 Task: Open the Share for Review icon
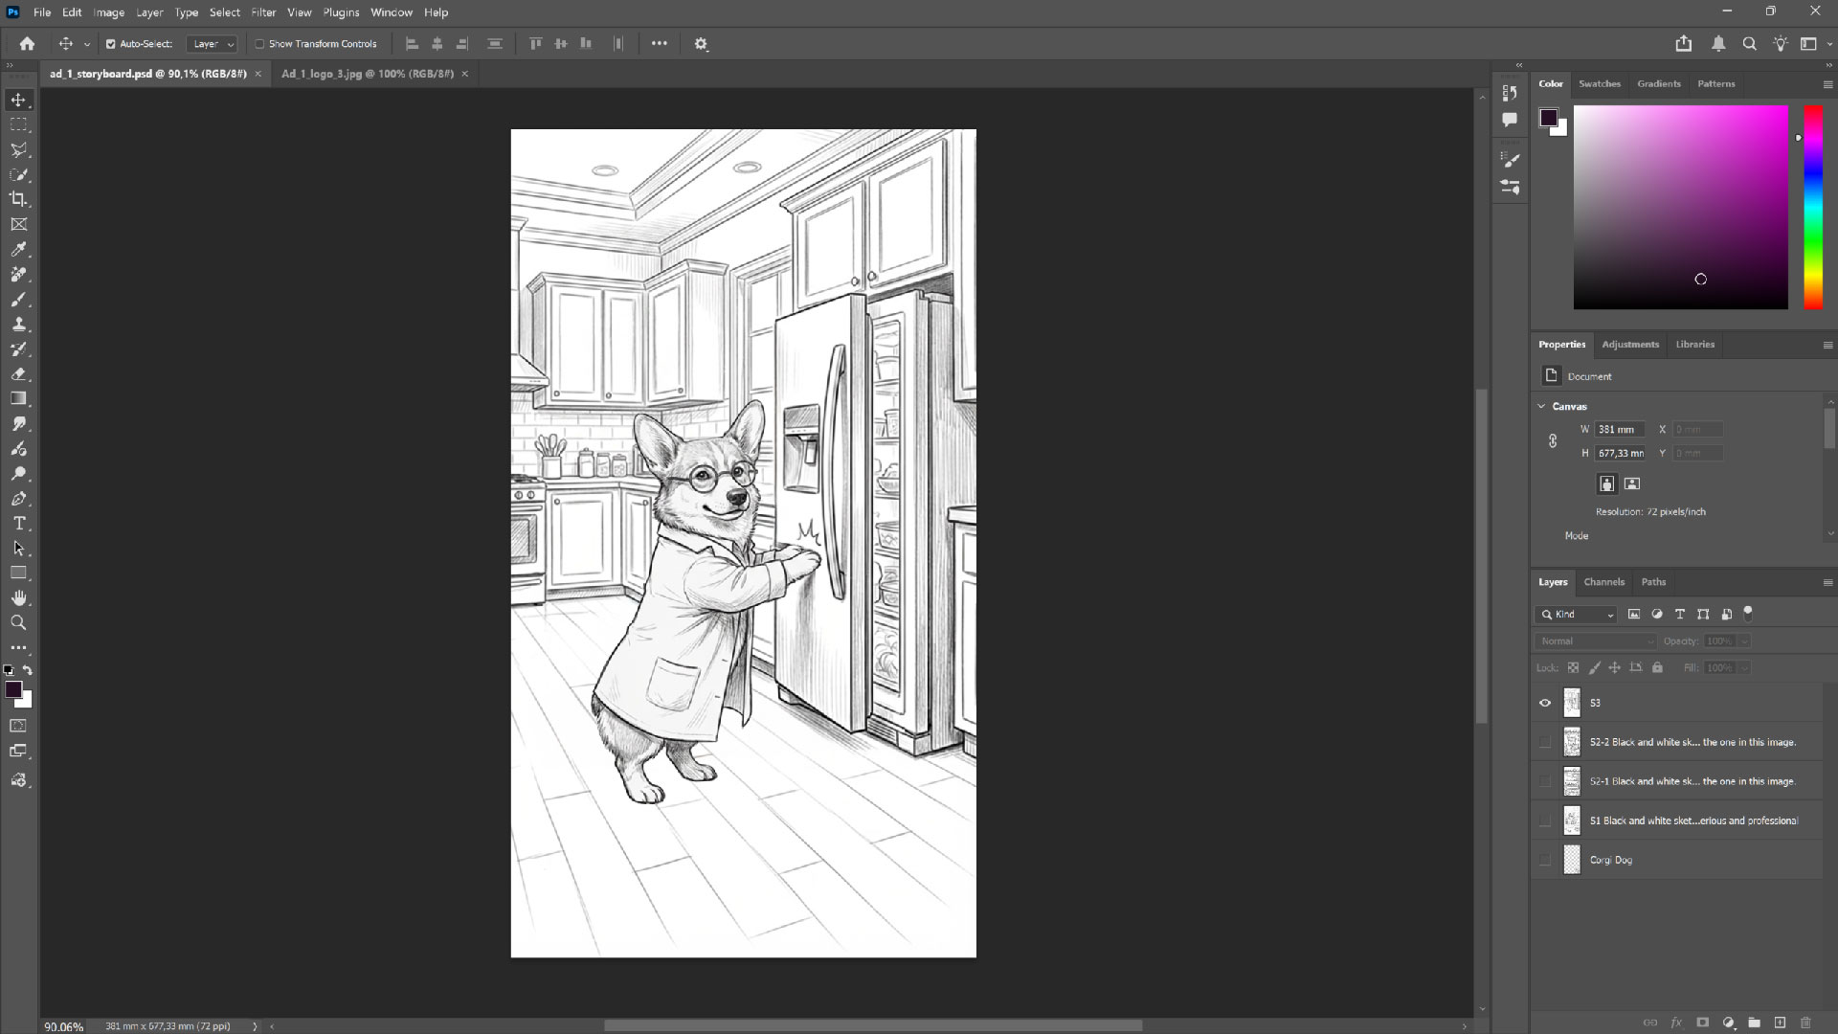click(x=1683, y=43)
